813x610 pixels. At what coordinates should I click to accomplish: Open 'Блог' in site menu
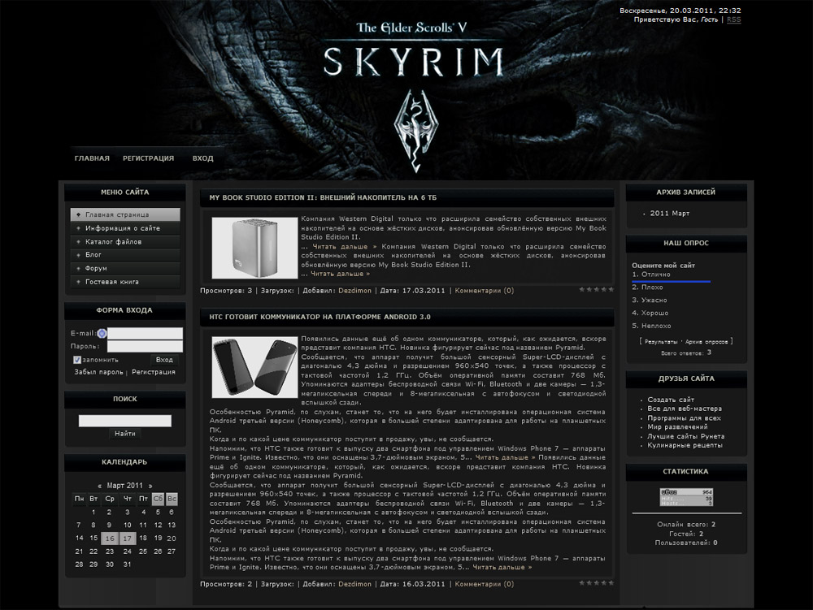click(125, 255)
